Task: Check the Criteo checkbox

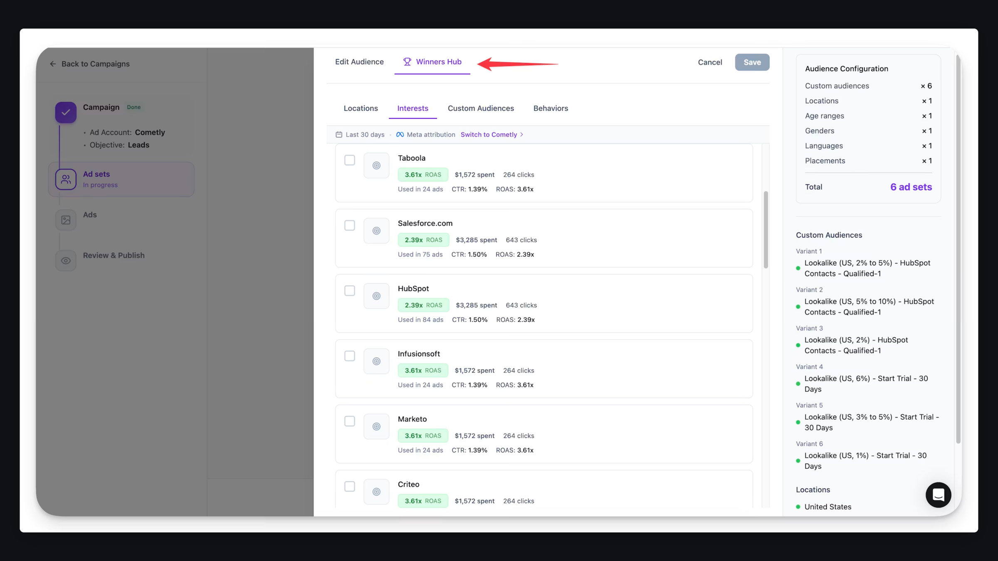Action: [x=350, y=486]
